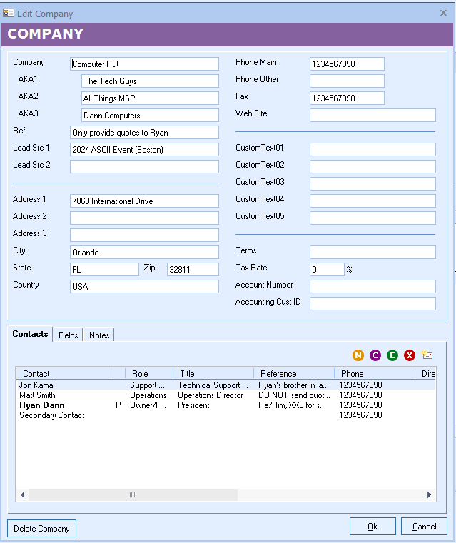Click the Edit Company window title icon

[x=9, y=14]
